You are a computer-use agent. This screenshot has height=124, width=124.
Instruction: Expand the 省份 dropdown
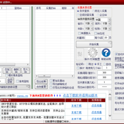click(92, 24)
